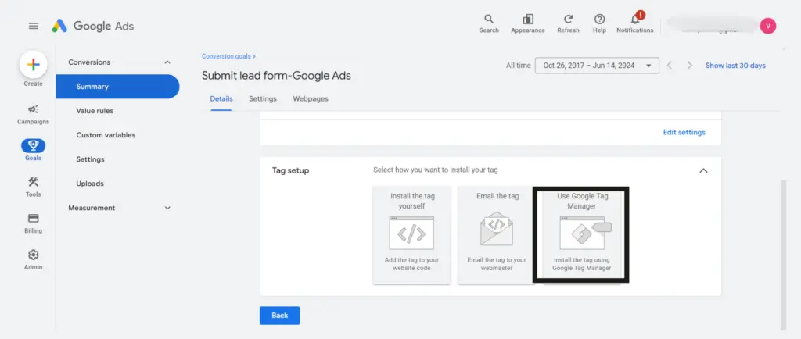This screenshot has height=339, width=801.
Task: Open Uploads page
Action: [90, 184]
